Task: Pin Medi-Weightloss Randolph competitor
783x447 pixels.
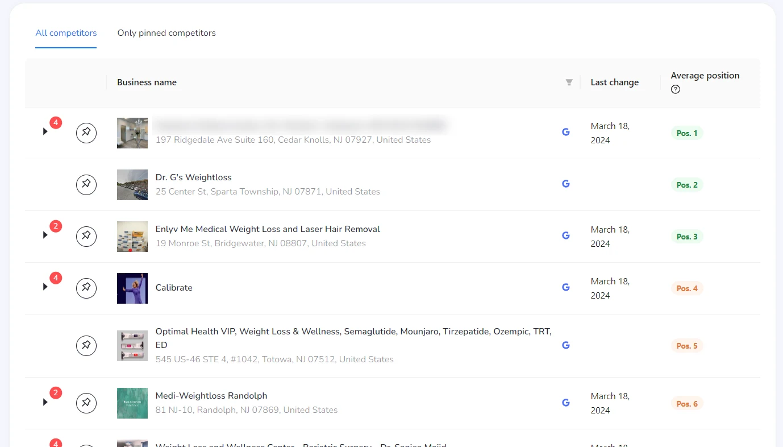Action: pos(86,403)
